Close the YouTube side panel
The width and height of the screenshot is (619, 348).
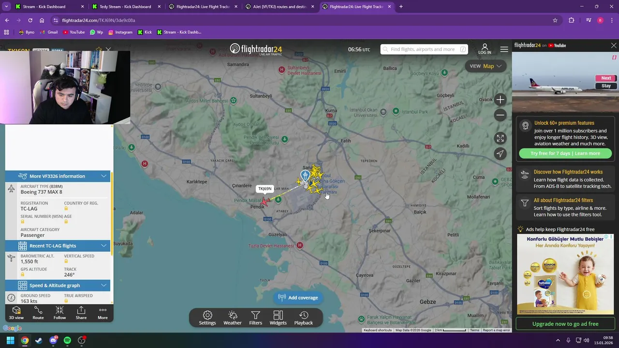(x=614, y=45)
